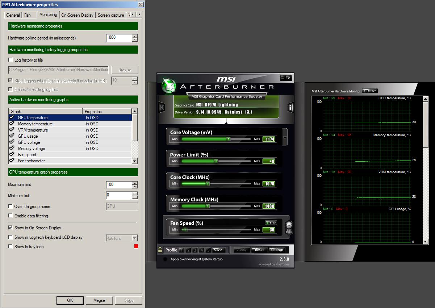Increase Maximum limit with up arrow
The image size is (435, 308).
135,183
